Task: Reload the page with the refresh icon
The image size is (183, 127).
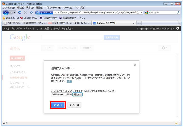Action: pyautogui.click(x=20, y=12)
